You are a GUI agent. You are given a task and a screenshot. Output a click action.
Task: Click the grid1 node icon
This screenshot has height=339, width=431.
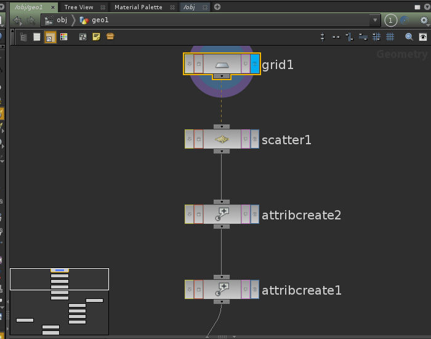pos(222,63)
